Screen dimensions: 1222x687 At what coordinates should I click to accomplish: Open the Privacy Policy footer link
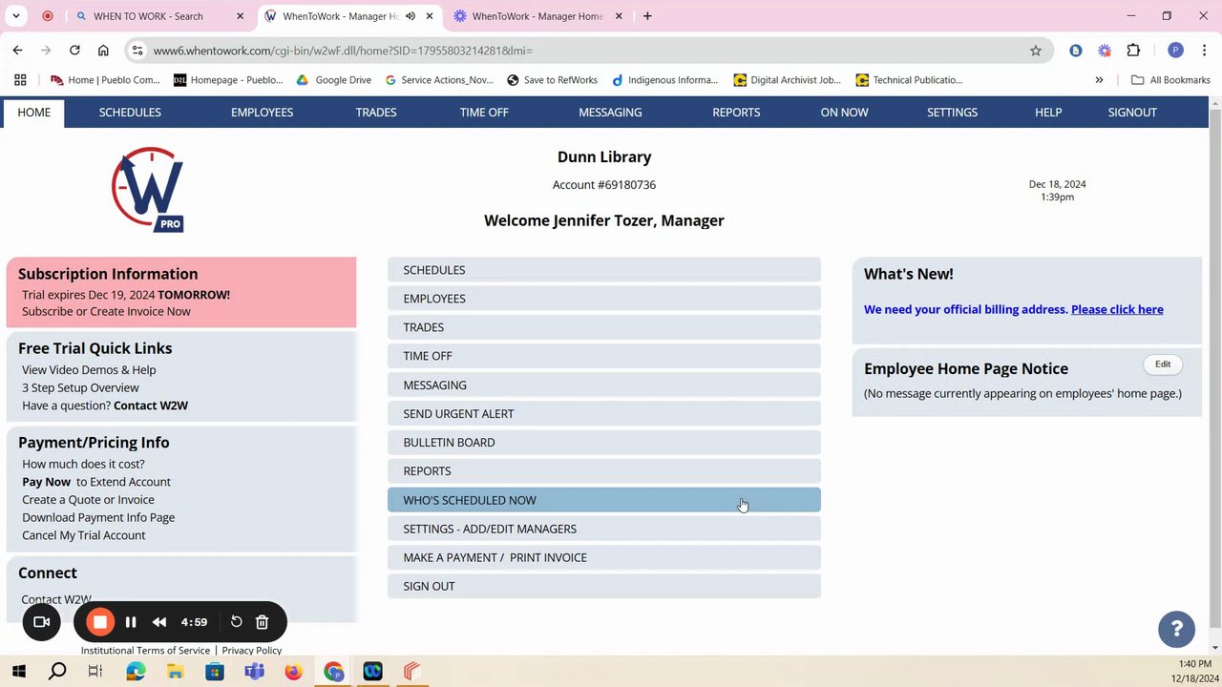(x=252, y=651)
